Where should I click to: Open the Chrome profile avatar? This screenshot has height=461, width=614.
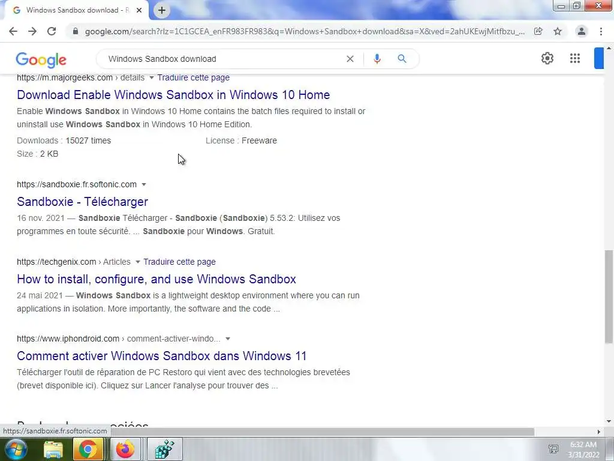582,31
